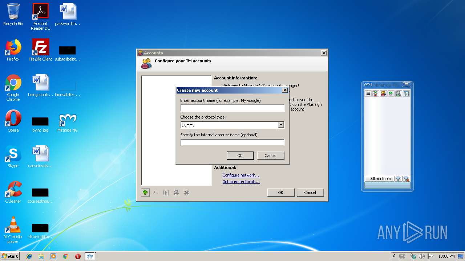Open the Miranda NG main menu hamburger icon

coord(368,94)
